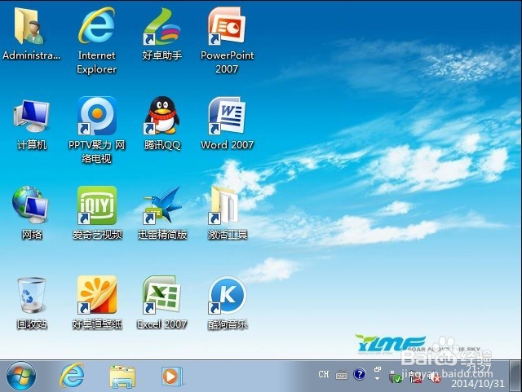Open Windows Explorer from the taskbar
Screen dimensions: 522x392
point(122,377)
